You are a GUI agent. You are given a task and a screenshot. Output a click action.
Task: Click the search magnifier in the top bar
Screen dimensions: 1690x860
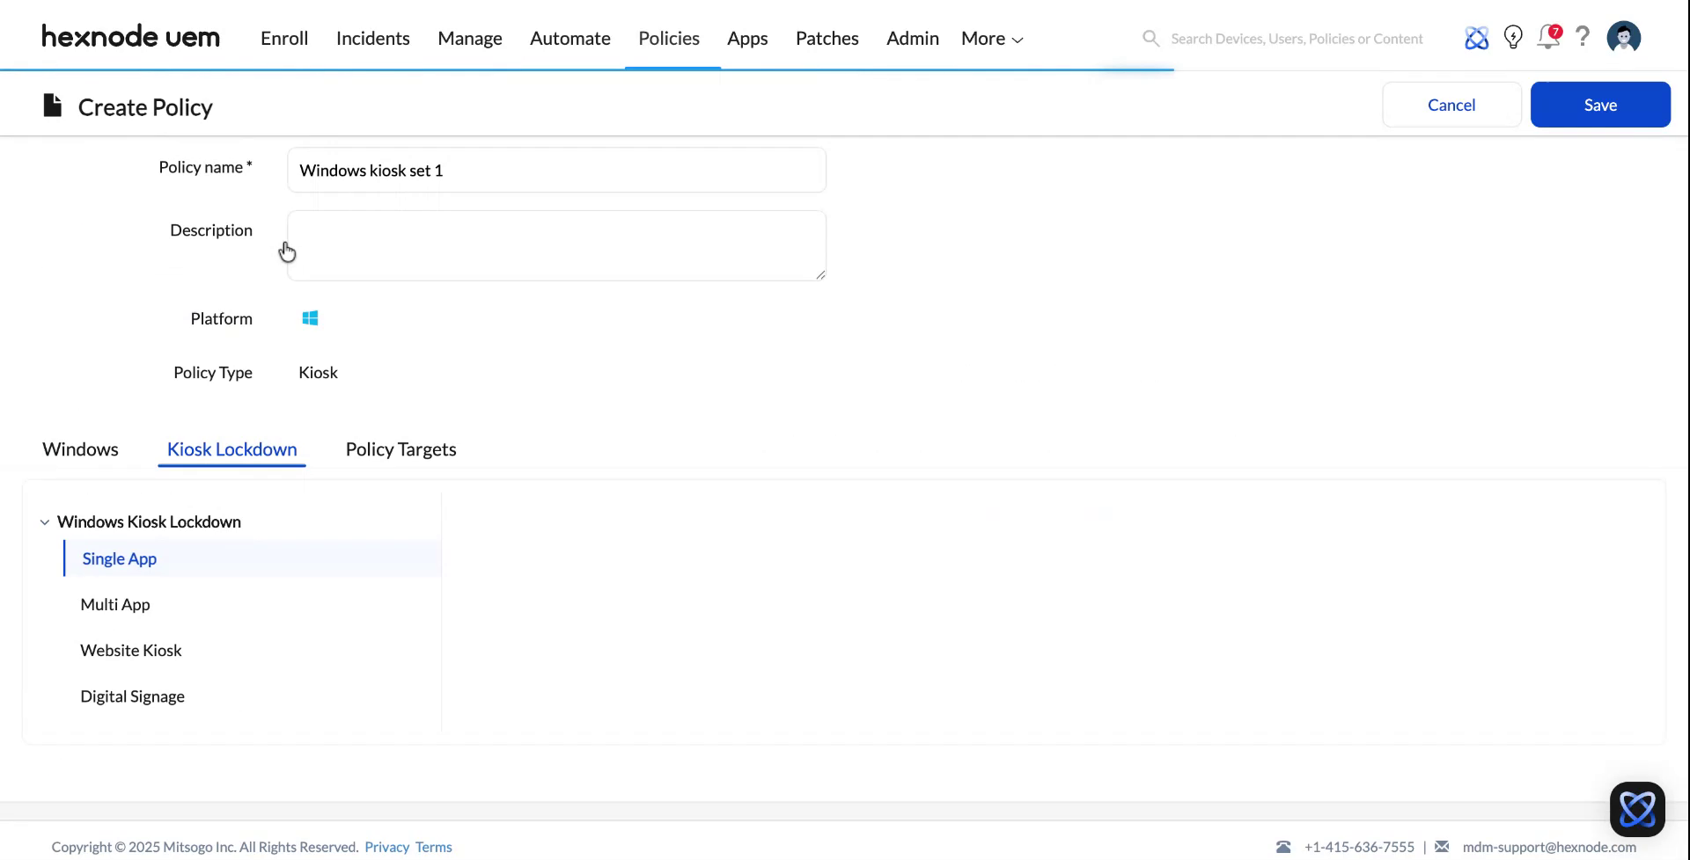pos(1150,38)
